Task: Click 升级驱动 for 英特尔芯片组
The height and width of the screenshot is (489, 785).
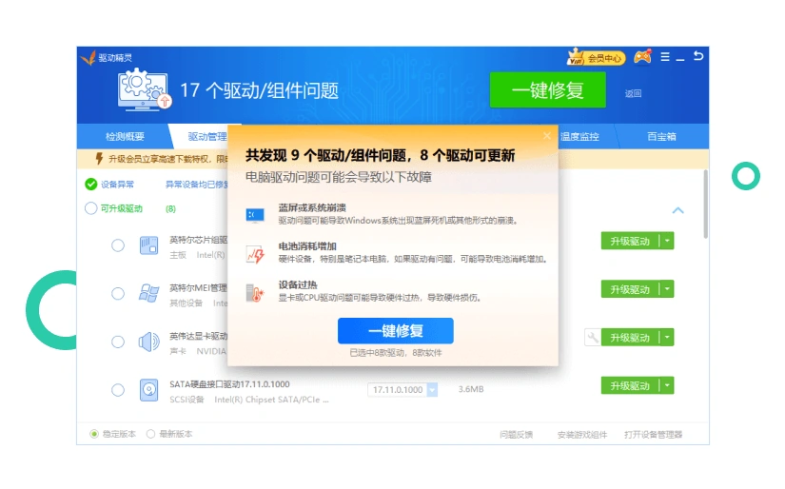Action: click(x=630, y=241)
